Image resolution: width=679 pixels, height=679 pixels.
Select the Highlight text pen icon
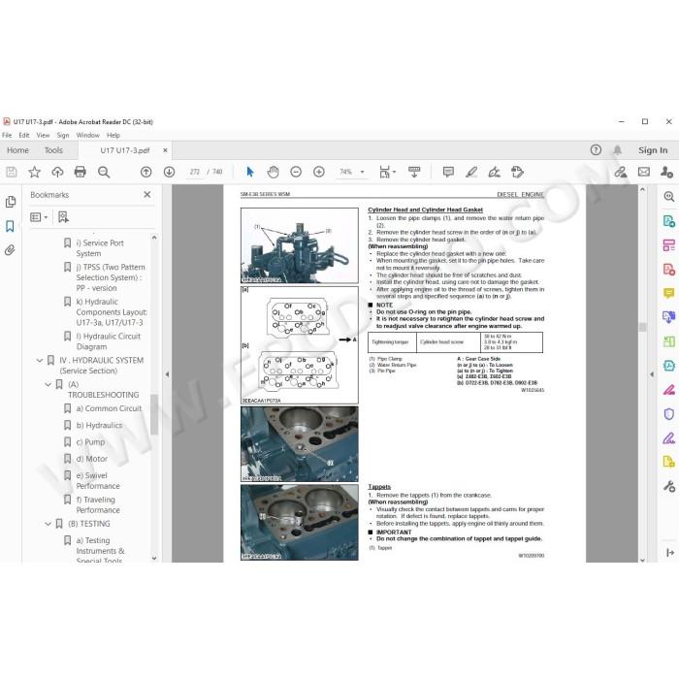point(471,172)
